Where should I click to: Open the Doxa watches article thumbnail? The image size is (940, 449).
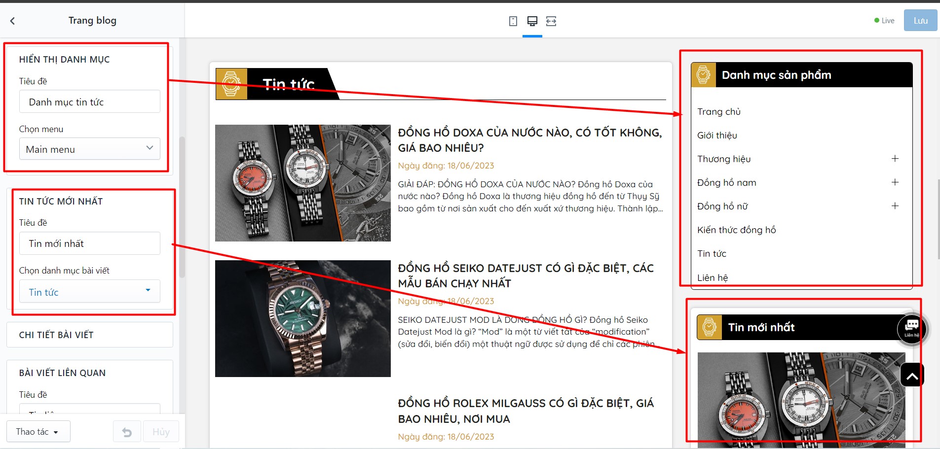[x=303, y=183]
